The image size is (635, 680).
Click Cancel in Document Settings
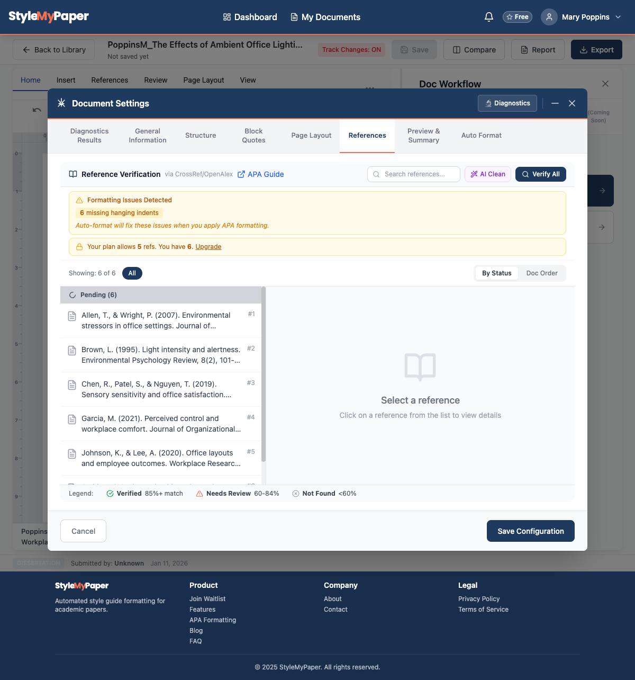[84, 531]
